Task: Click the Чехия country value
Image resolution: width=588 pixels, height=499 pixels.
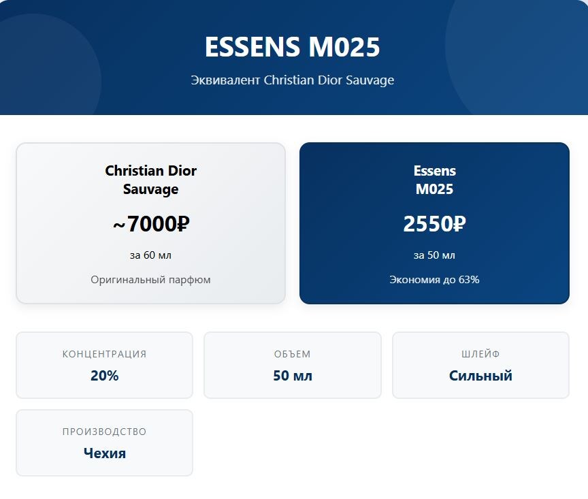Action: (x=104, y=453)
